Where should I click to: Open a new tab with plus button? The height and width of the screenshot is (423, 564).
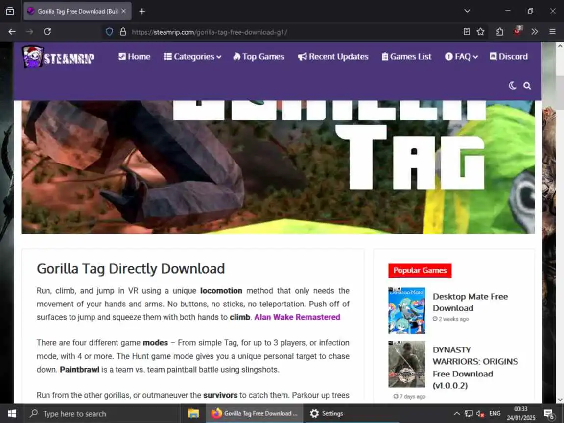pos(142,12)
